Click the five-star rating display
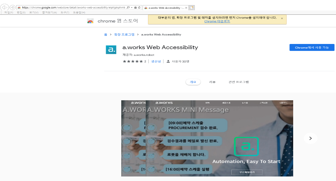The image size is (336, 181). [133, 61]
